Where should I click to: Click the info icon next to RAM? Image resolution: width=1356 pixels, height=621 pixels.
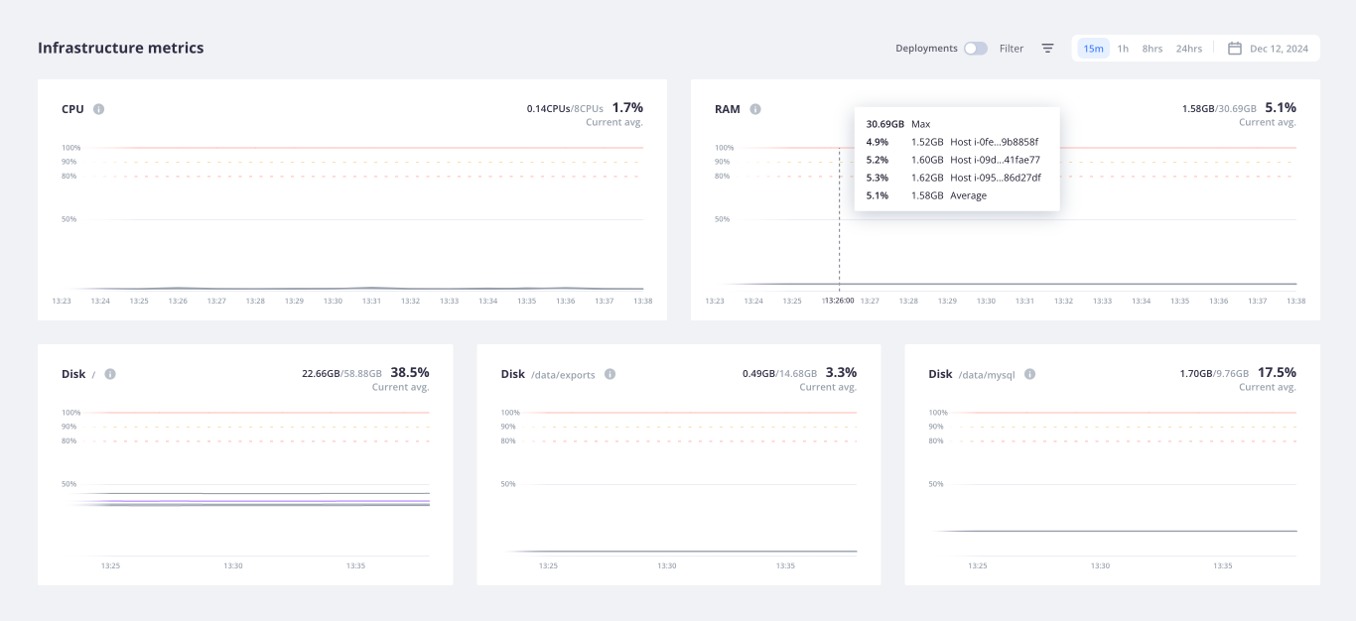(755, 109)
